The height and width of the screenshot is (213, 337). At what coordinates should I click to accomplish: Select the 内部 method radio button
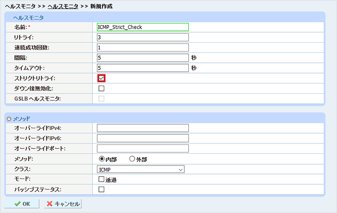101,159
